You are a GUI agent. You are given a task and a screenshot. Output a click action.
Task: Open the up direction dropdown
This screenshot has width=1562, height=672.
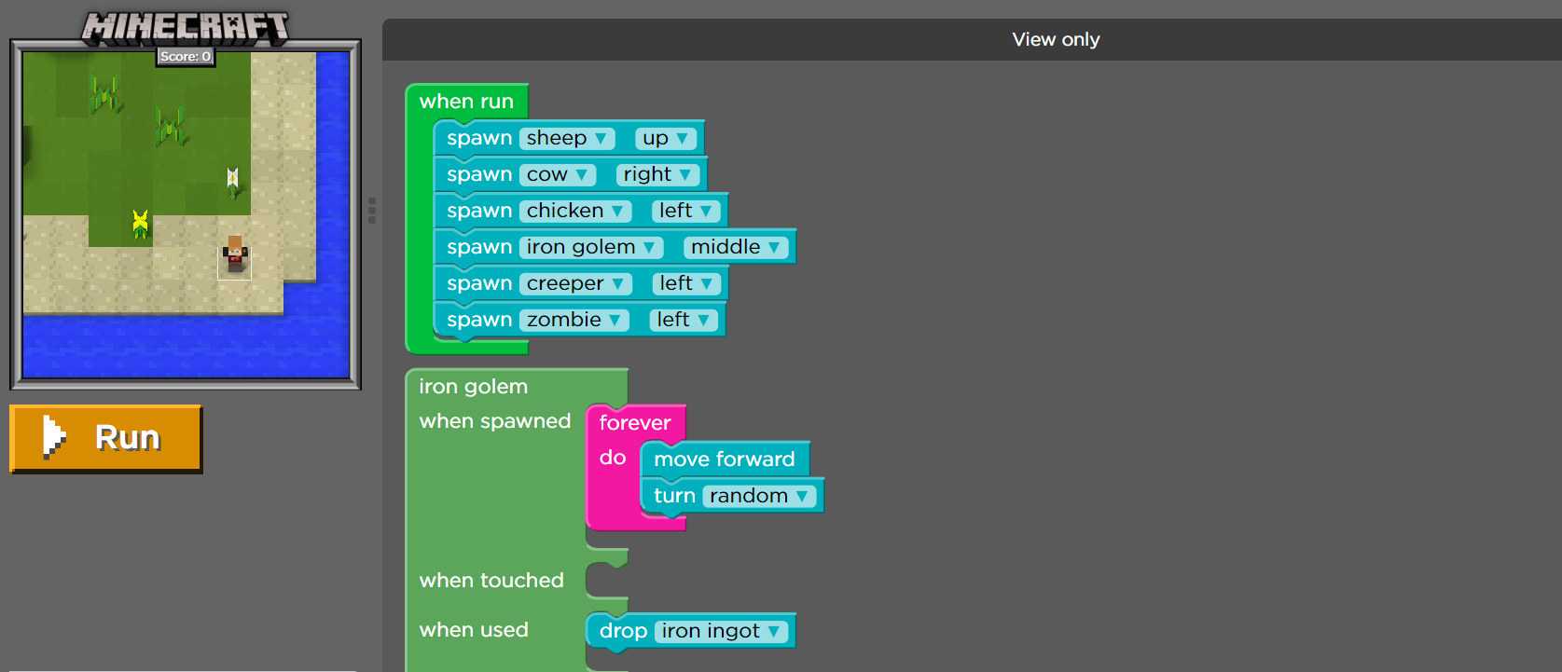[x=666, y=139]
